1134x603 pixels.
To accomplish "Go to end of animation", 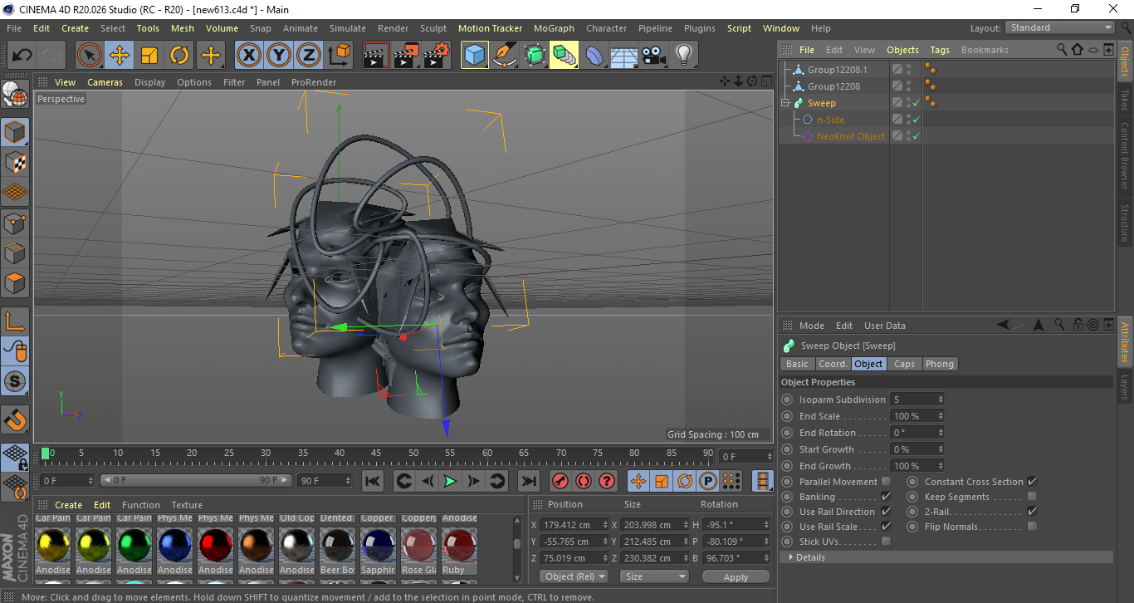I will 529,481.
